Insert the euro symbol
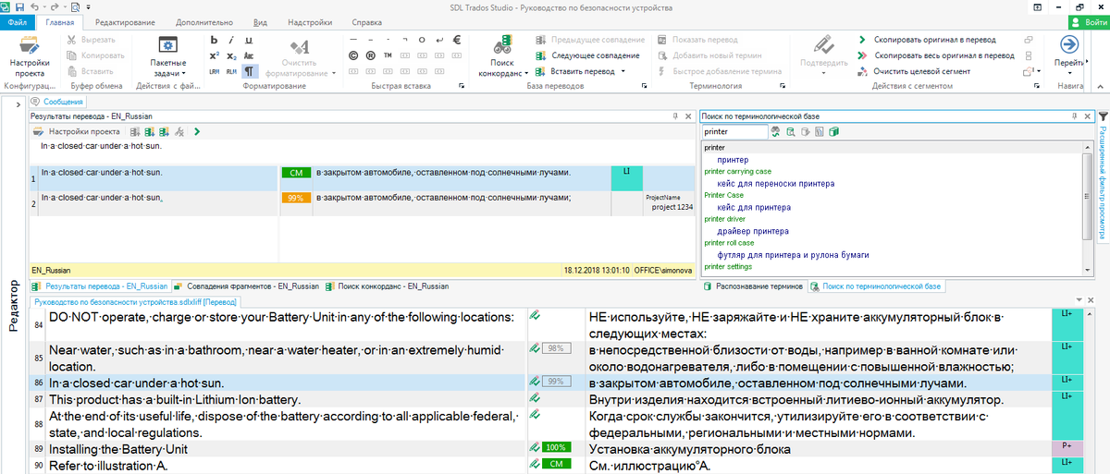The width and height of the screenshot is (1110, 474). 457,41
